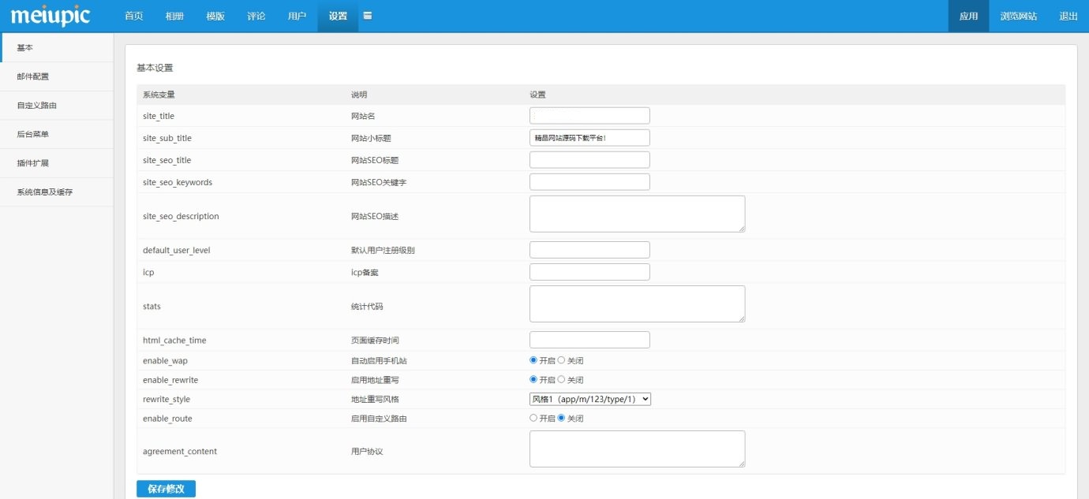Click the 基本设置 heading text
Screen dimensions: 1089x499
coord(155,68)
